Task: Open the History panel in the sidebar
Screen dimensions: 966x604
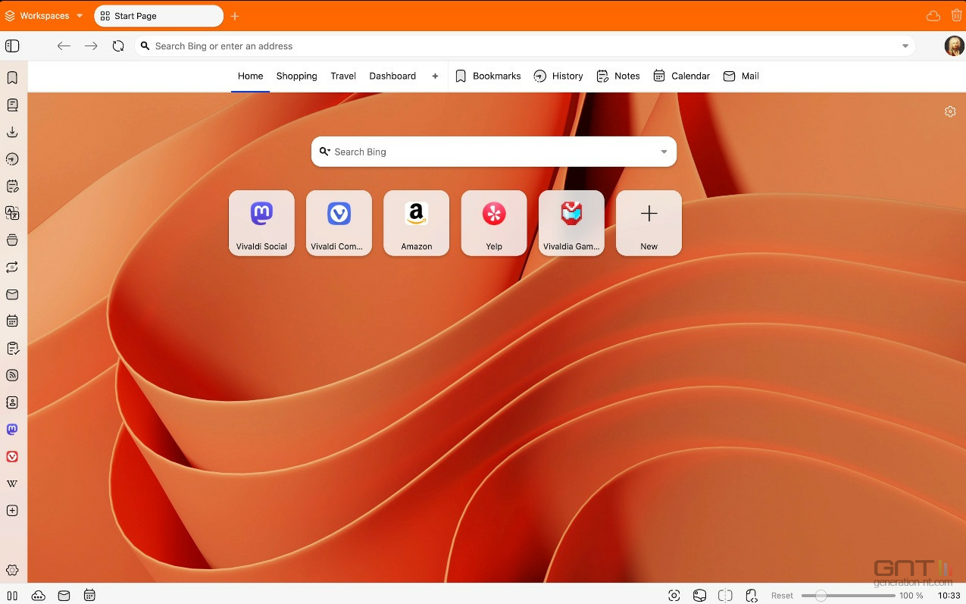Action: (12, 159)
